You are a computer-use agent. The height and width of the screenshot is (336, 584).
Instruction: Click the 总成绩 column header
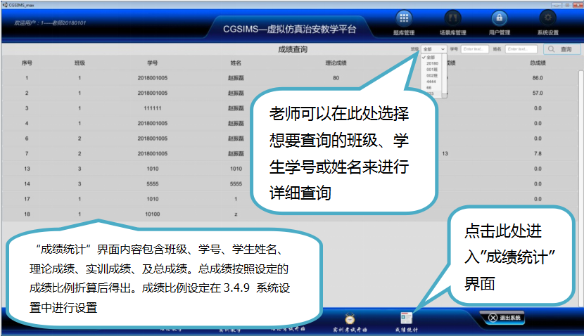coord(538,63)
